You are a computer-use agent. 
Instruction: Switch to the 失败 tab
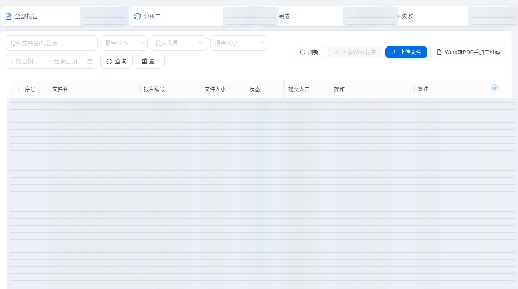407,16
